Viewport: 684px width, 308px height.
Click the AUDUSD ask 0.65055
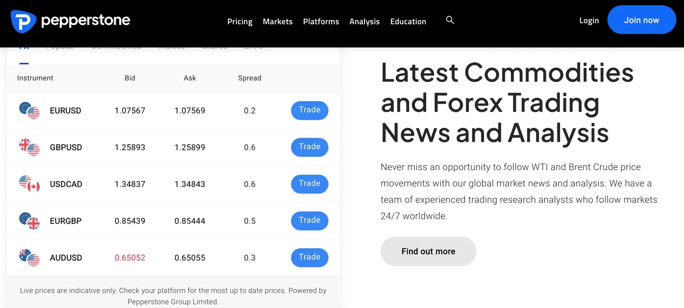[x=190, y=258]
